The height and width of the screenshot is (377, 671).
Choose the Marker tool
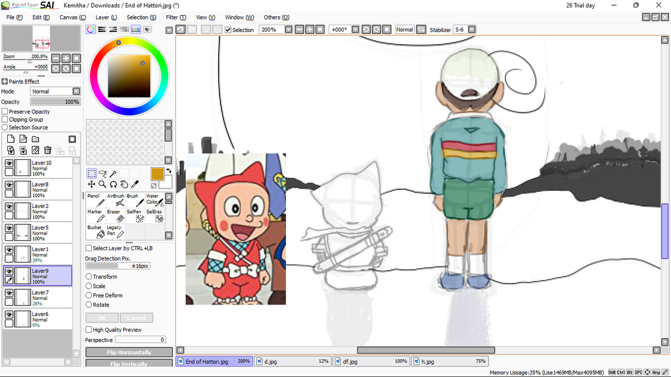pyautogui.click(x=95, y=216)
